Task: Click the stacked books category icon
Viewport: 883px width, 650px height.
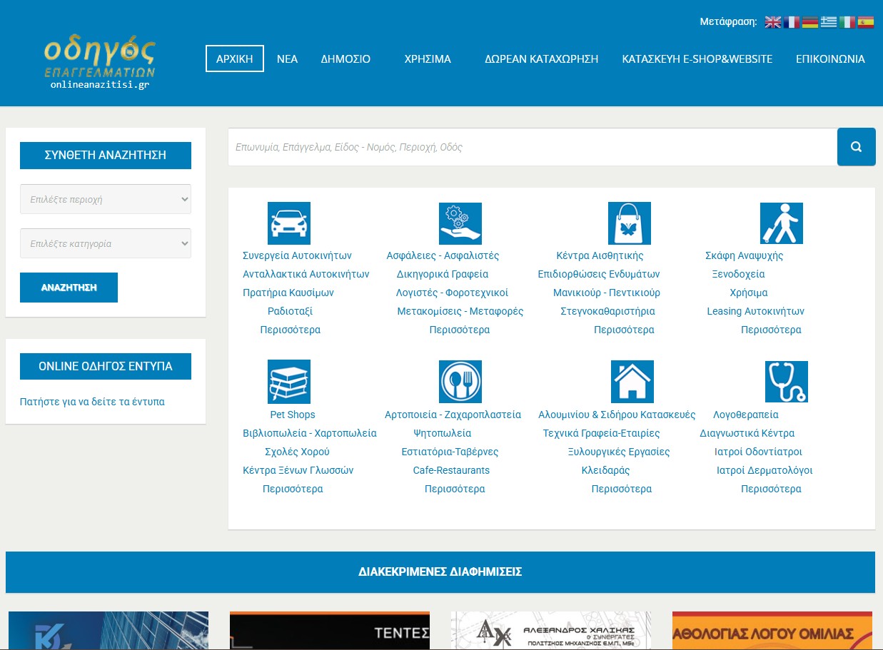Action: click(288, 382)
